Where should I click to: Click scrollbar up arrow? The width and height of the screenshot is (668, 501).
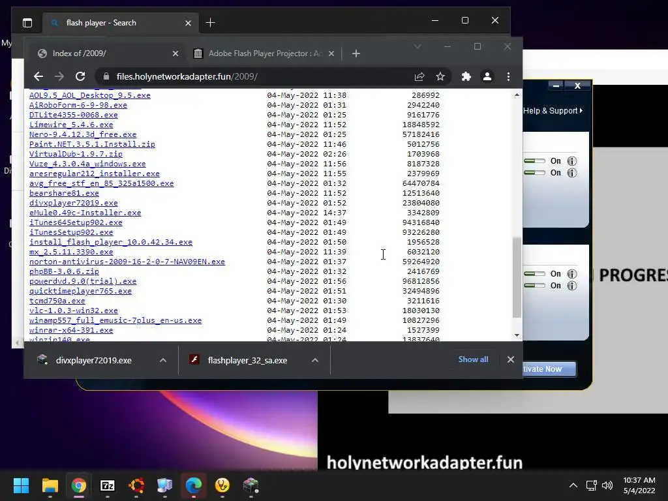click(x=517, y=95)
